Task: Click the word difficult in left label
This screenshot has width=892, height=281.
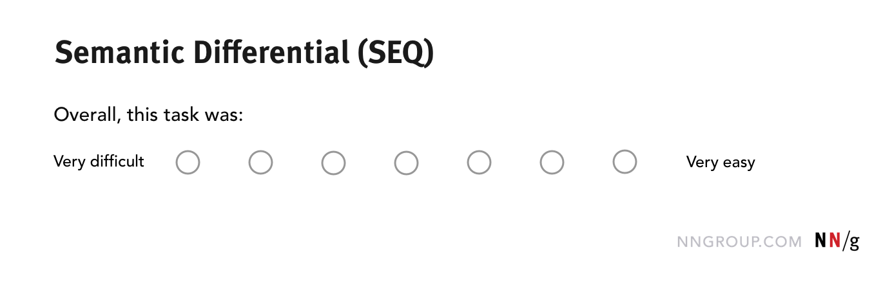Action: [117, 161]
